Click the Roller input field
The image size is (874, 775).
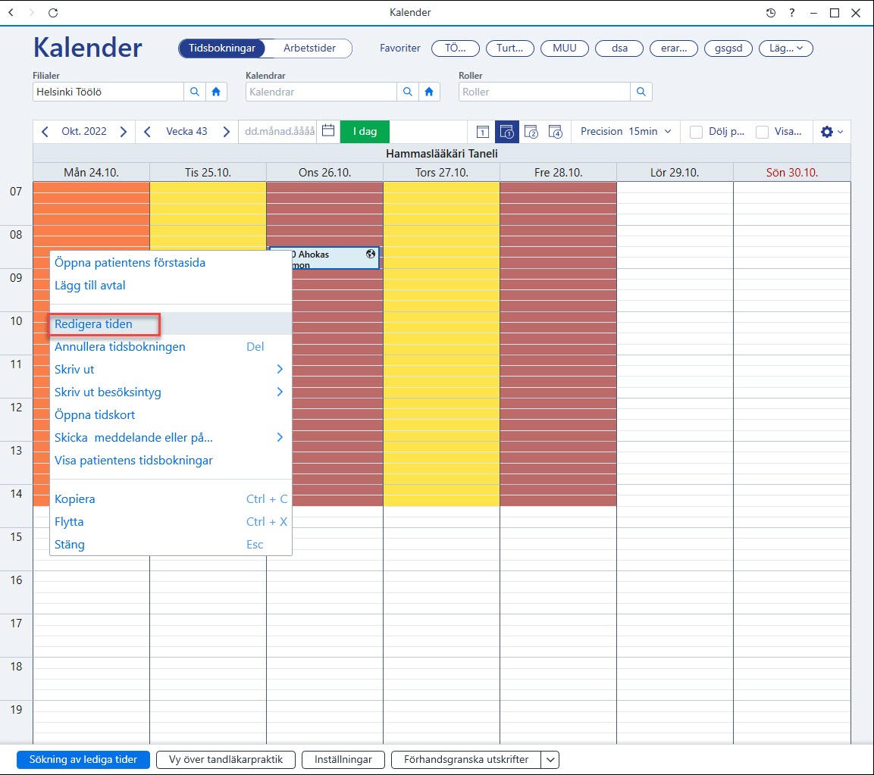click(544, 92)
